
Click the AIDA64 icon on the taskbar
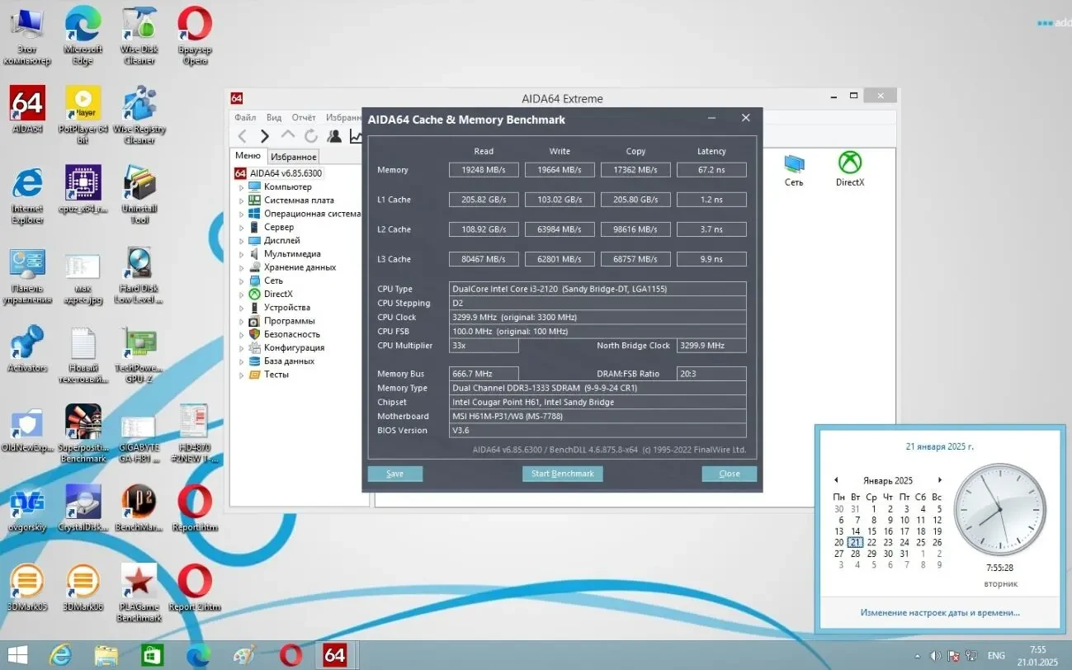point(335,654)
